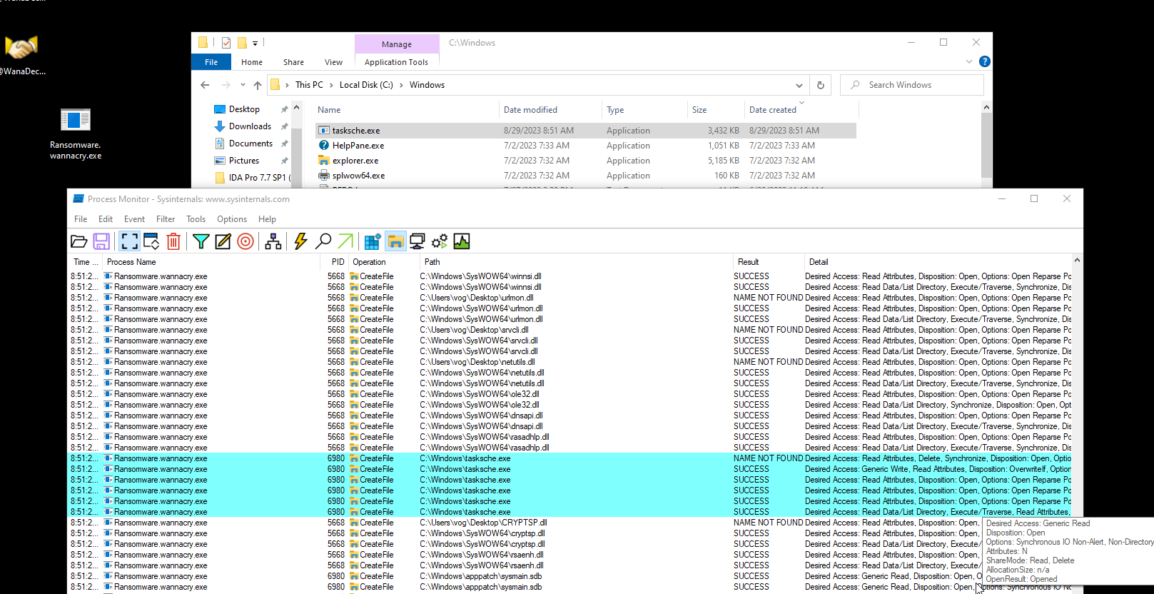Click the red Clear trash icon
The width and height of the screenshot is (1154, 594).
coord(173,241)
